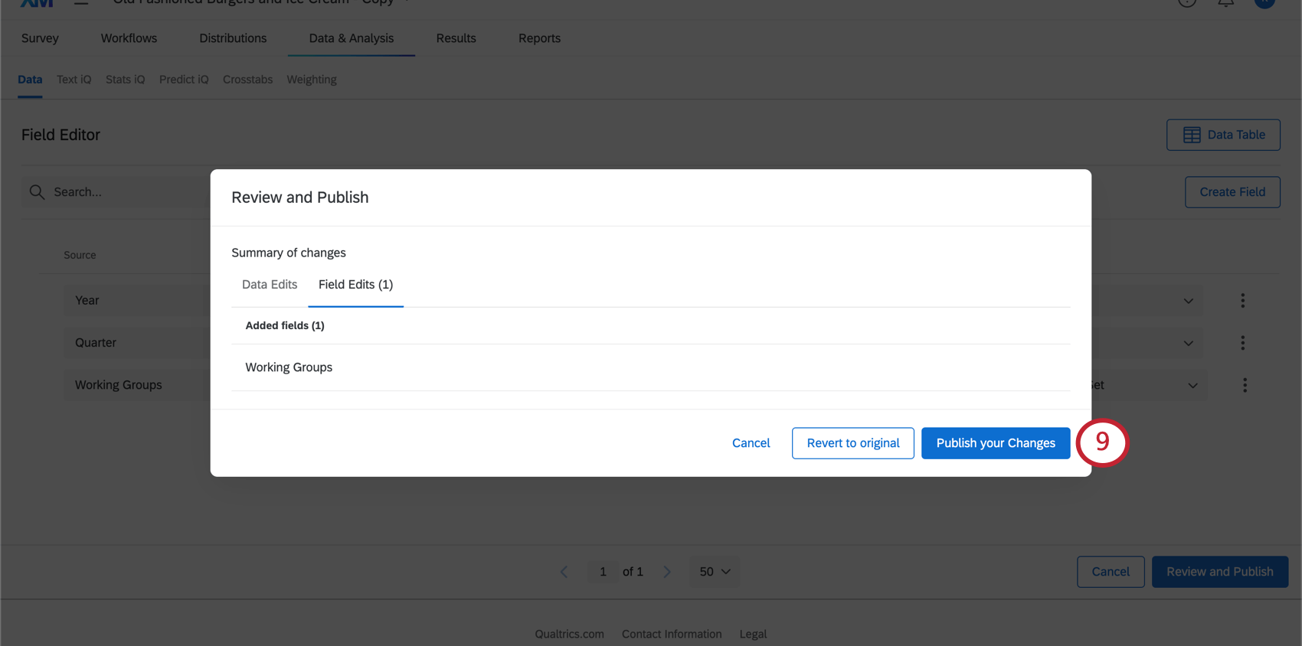Screen dimensions: 1302x646
Task: Open the Workflows tab
Action: (x=129, y=38)
